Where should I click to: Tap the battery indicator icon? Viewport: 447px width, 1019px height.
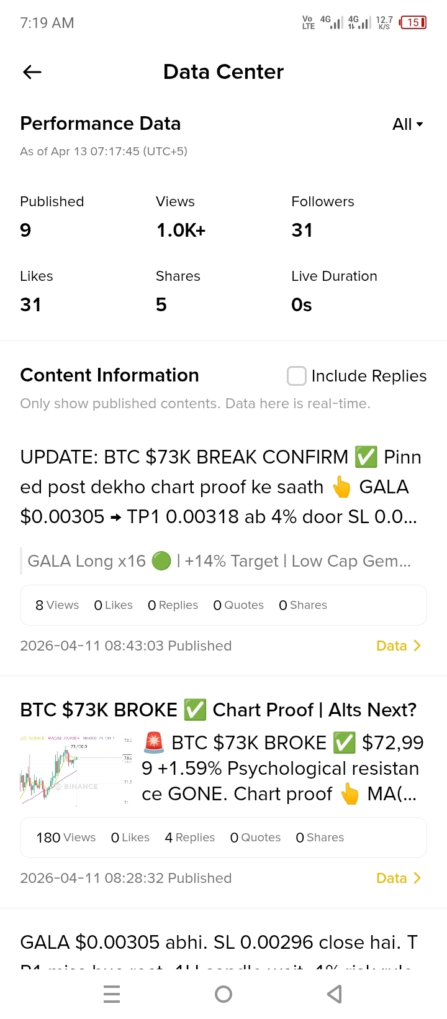coord(413,23)
